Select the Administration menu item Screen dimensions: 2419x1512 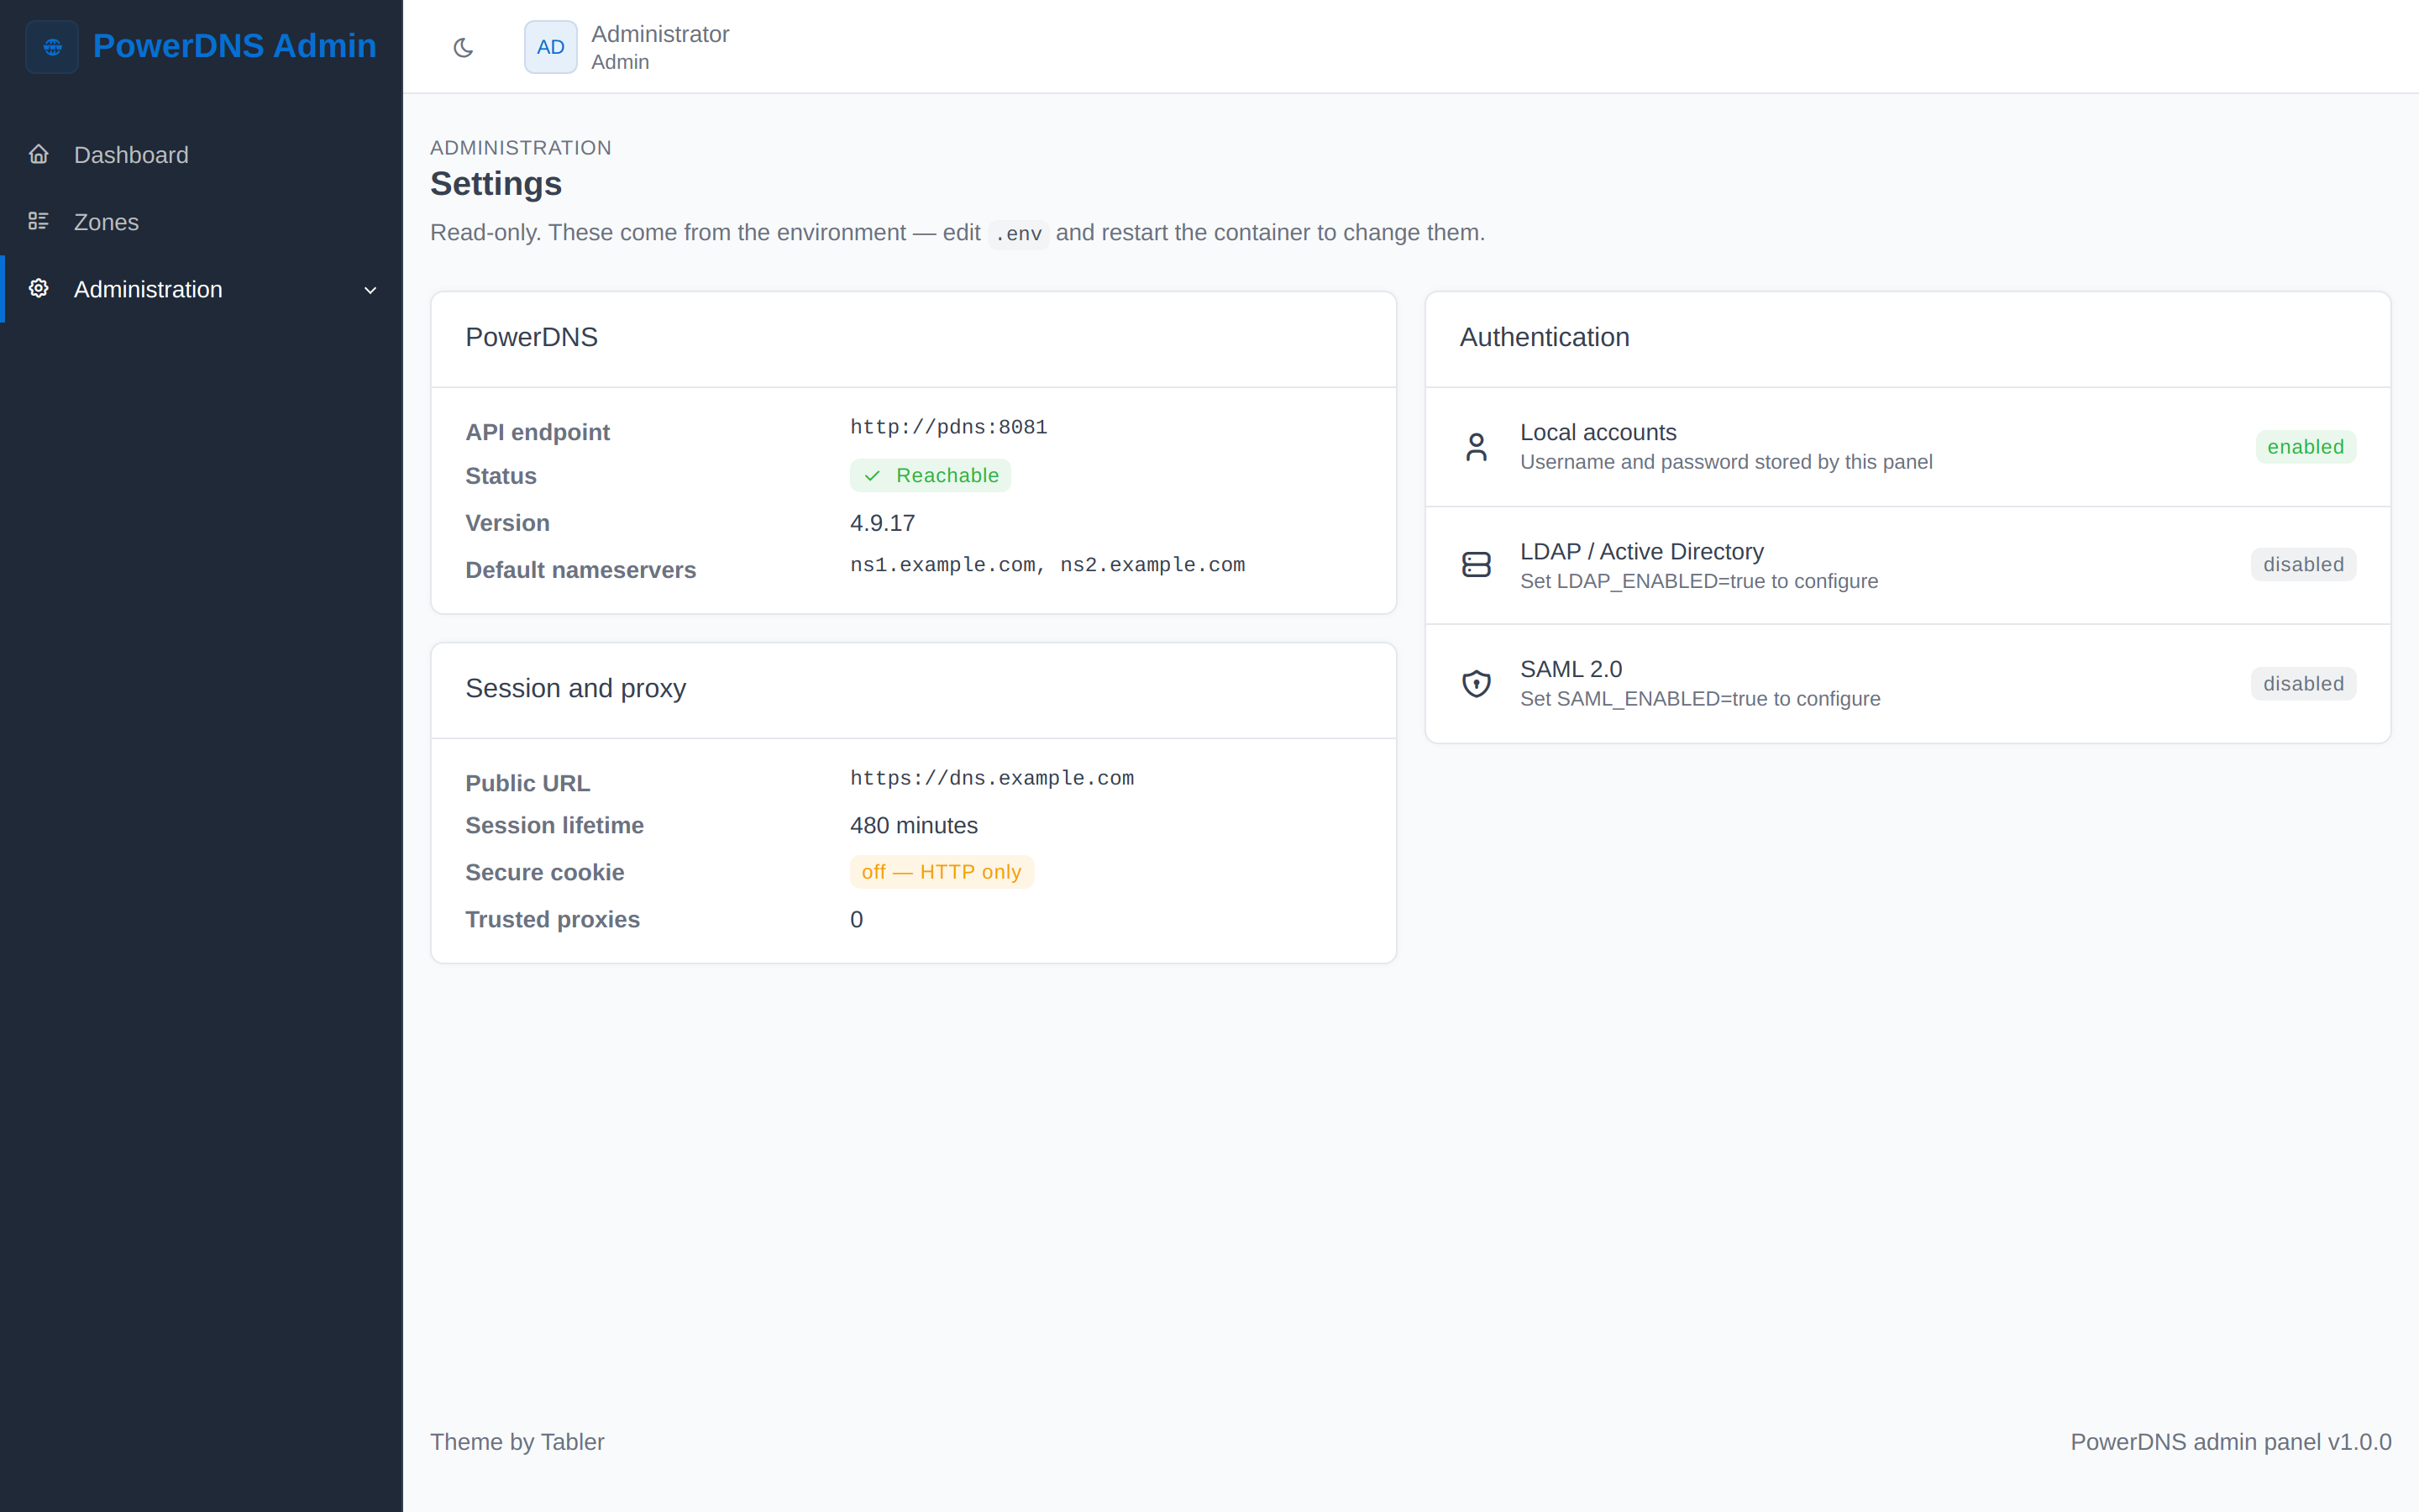201,289
